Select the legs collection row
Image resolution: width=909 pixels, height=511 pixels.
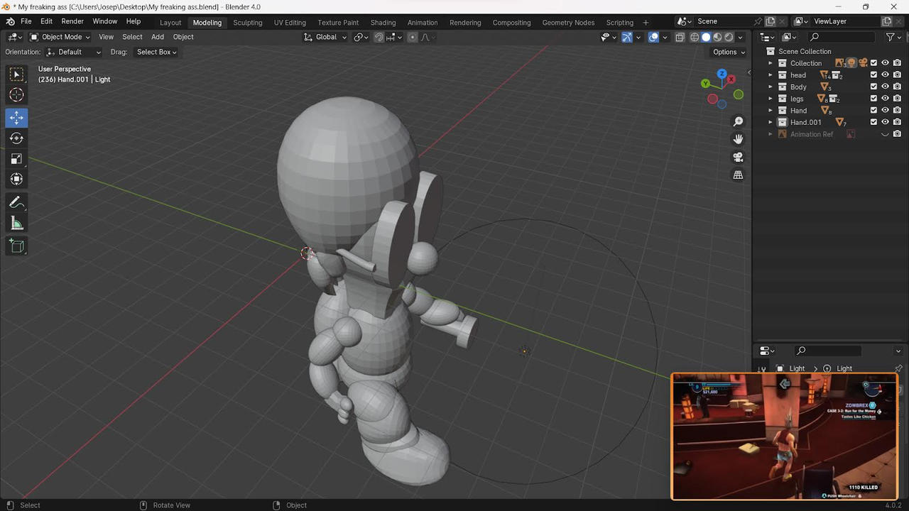(x=831, y=99)
